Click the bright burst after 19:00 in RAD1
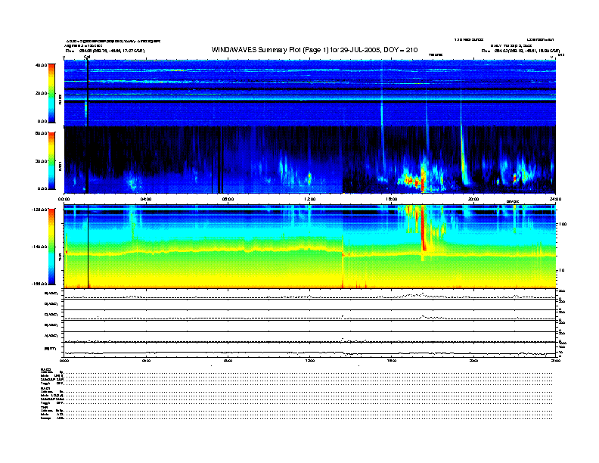Screen dimensions: 599x463 [464, 160]
